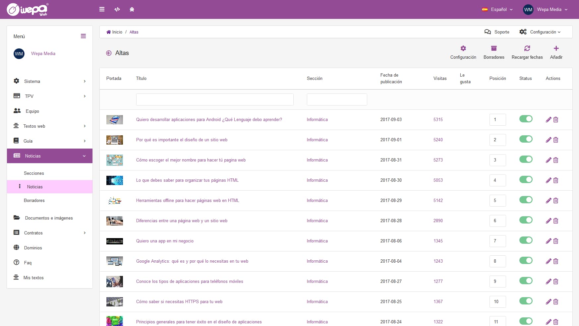Delete the 'Por qué es importante' article row
Screen dimensions: 579x326
[x=556, y=140]
